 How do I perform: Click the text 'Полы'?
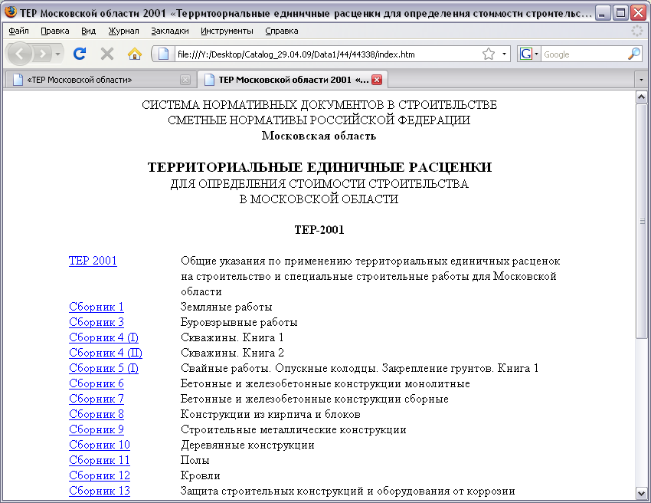[x=195, y=461]
